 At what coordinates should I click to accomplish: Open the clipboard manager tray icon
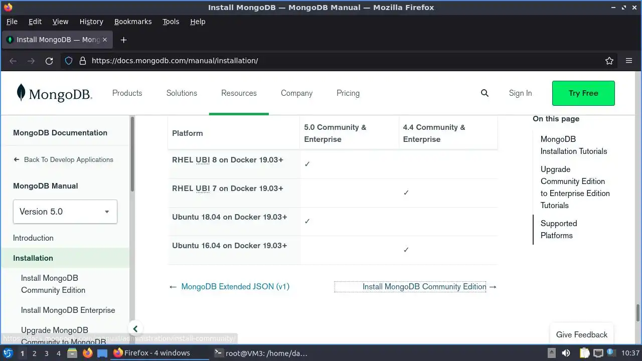584,353
